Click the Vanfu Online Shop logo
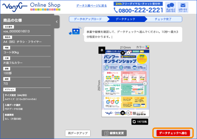Image resolution: width=197 pixels, height=139 pixels. pyautogui.click(x=31, y=7)
